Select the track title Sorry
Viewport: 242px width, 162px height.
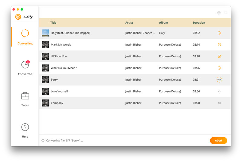tap(54, 80)
